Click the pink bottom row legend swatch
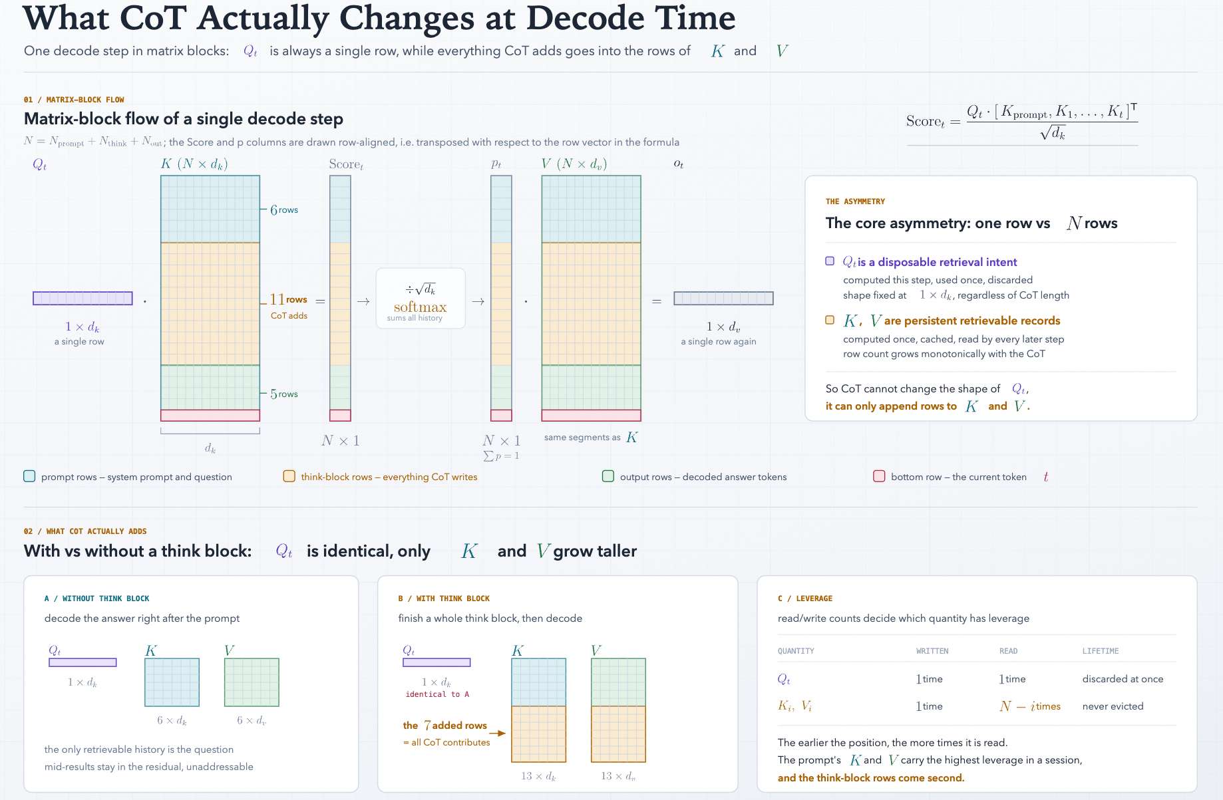This screenshot has width=1223, height=800. [879, 476]
